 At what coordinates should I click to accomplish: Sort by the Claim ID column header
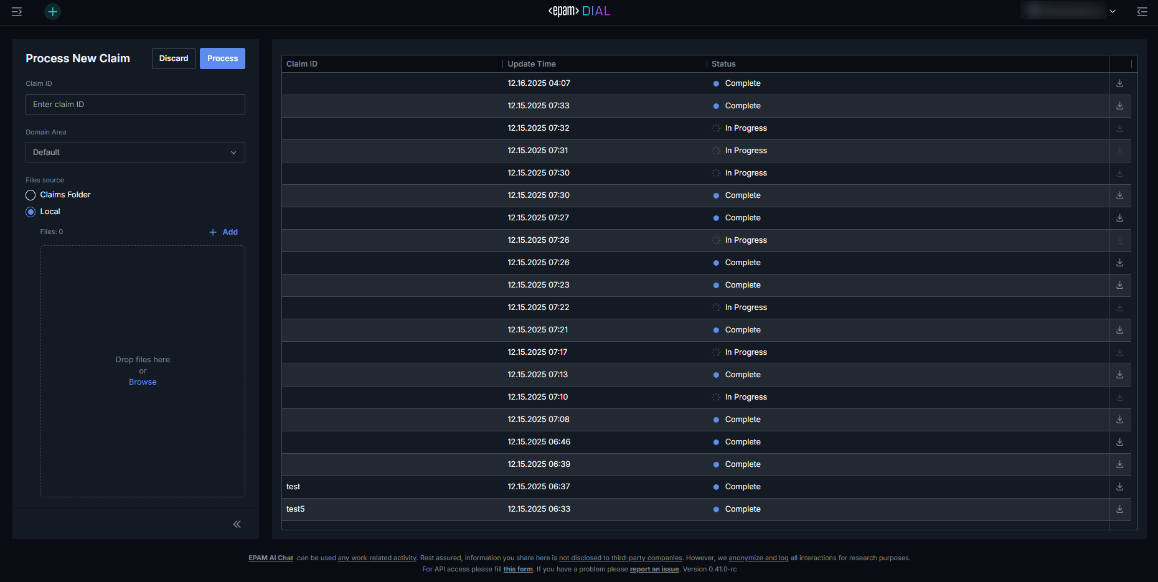[x=302, y=63]
